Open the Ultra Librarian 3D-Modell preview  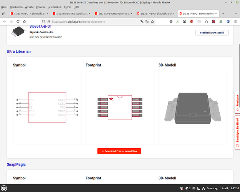click(193, 108)
